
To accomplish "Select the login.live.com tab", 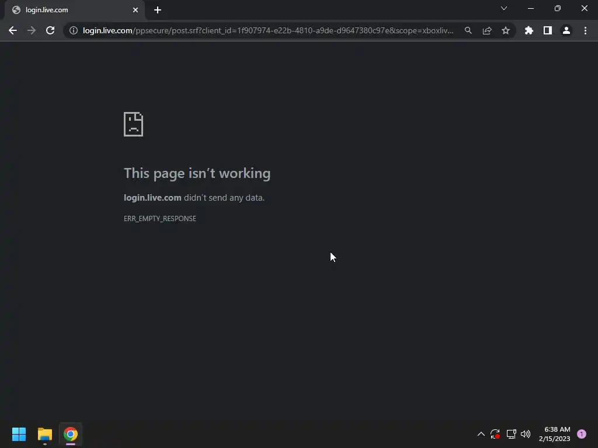I will pyautogui.click(x=75, y=10).
